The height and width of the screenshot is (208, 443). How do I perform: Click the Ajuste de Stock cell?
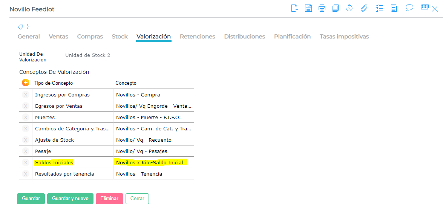tap(73, 140)
